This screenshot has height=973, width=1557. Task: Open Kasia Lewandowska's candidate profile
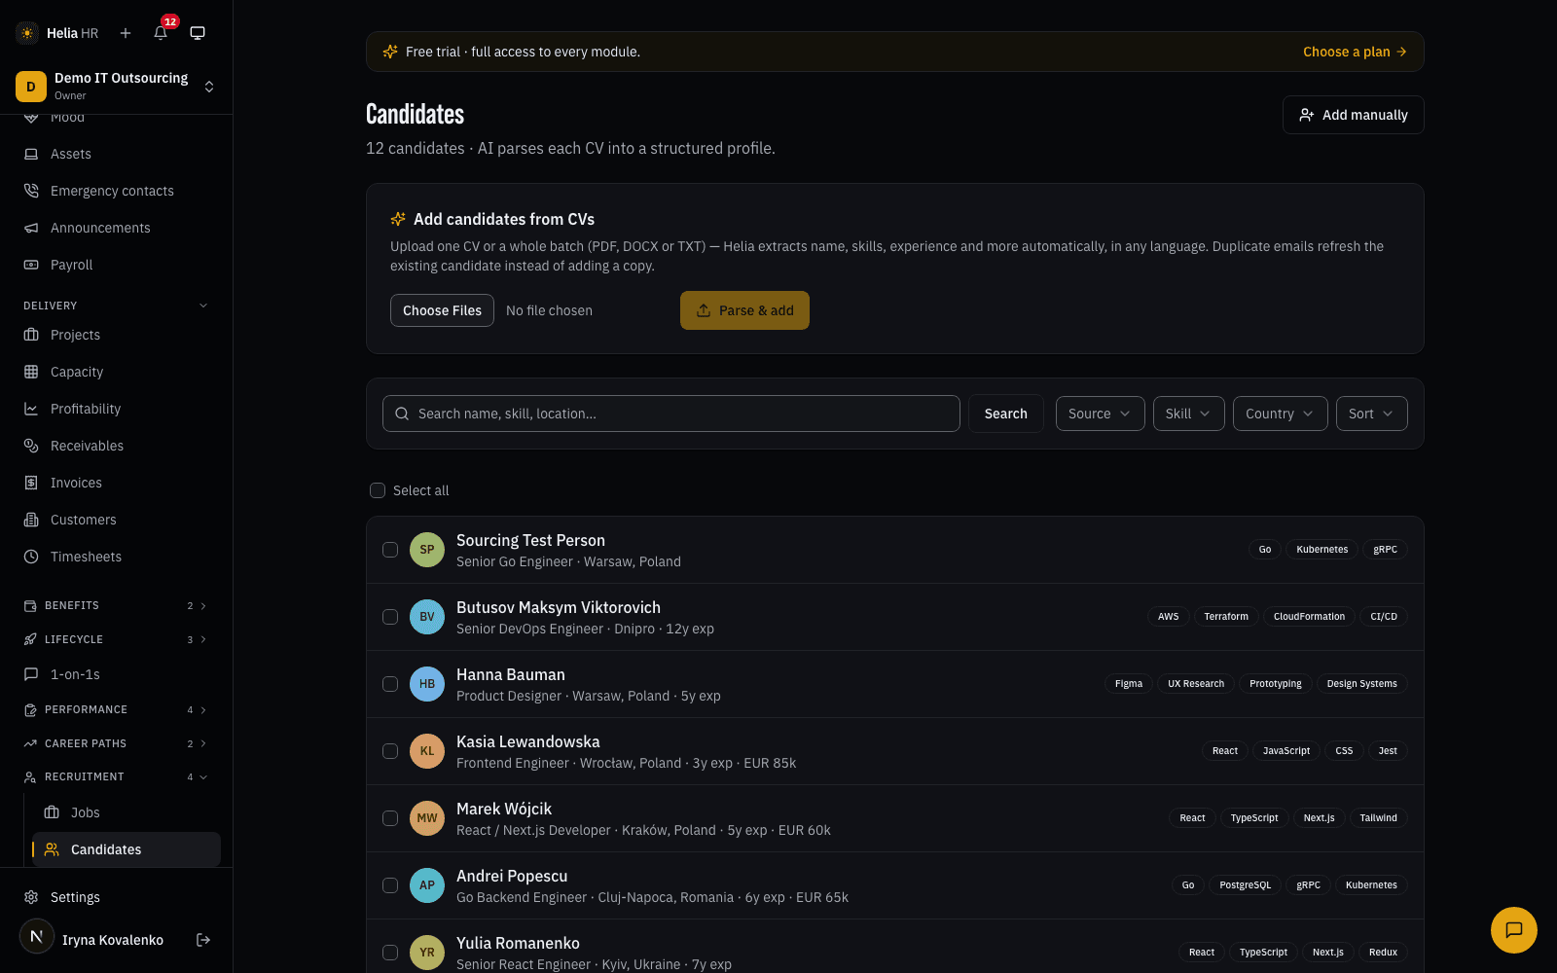(x=527, y=741)
